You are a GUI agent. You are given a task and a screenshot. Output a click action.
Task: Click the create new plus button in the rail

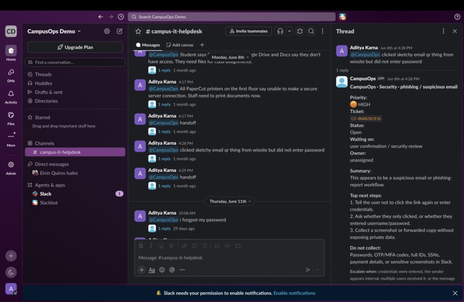[11, 256]
